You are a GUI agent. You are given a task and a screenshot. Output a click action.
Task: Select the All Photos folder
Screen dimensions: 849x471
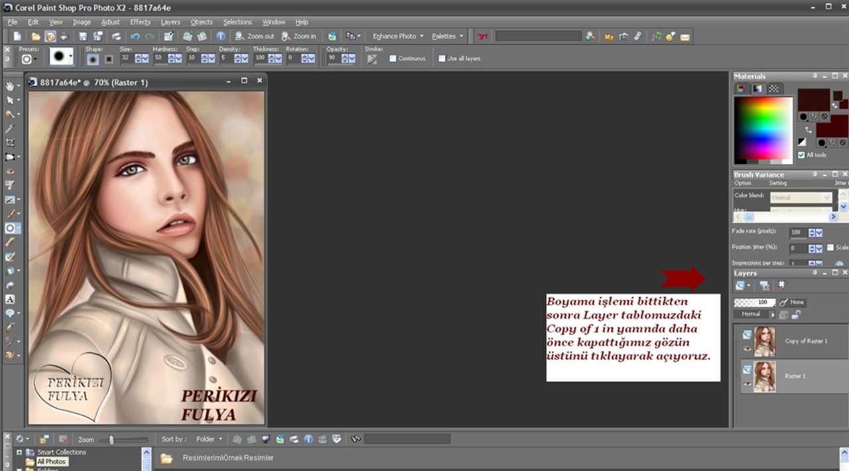tap(51, 462)
